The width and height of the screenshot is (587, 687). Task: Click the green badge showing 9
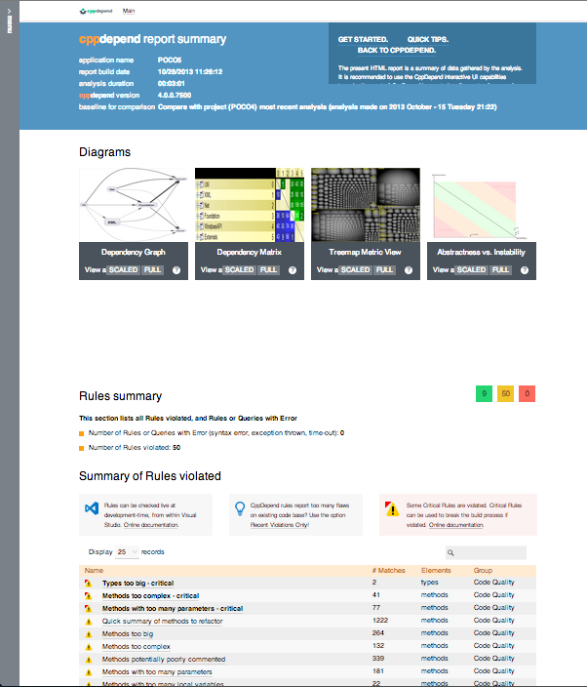(x=485, y=393)
